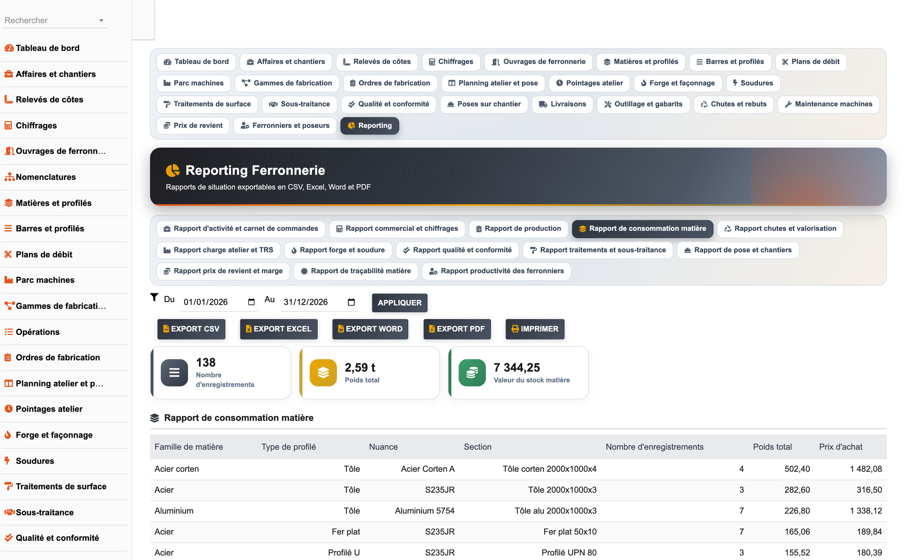
Task: Open Prix de revient tab
Action: point(193,126)
